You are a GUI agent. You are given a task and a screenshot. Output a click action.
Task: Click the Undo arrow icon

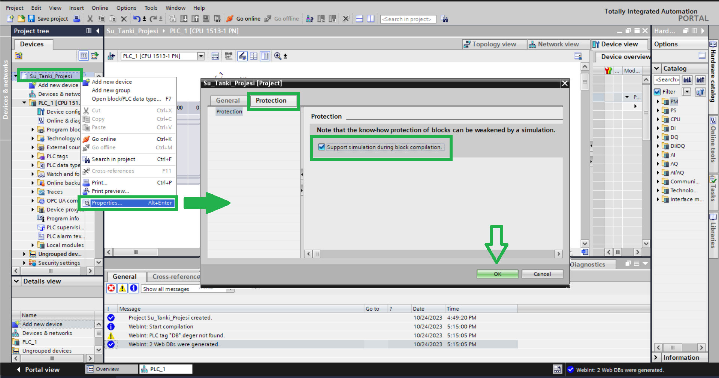click(x=137, y=19)
